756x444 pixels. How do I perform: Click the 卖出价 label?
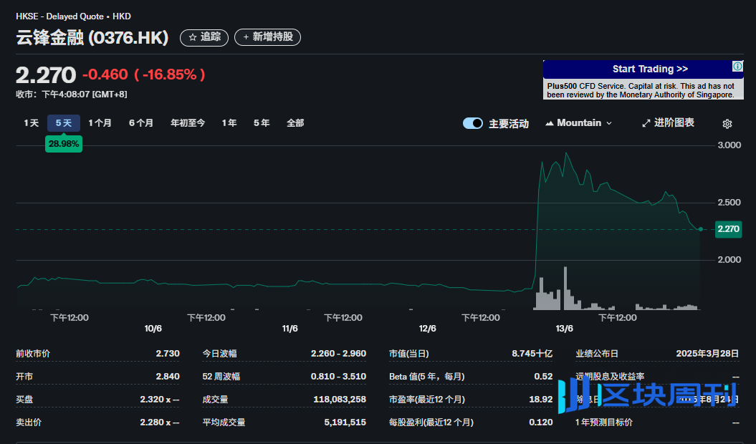tap(29, 423)
